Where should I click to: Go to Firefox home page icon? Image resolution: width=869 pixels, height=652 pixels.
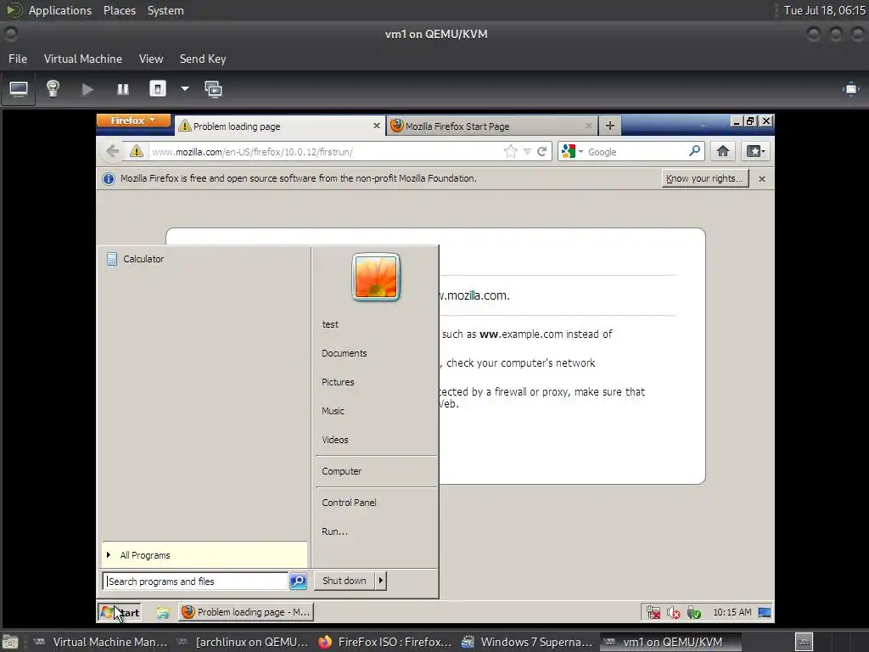(723, 151)
